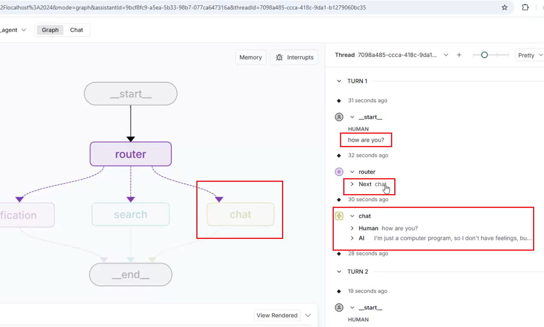This screenshot has height=327, width=544.
Task: Open the Thread ID dropdown chevron
Action: 446,55
